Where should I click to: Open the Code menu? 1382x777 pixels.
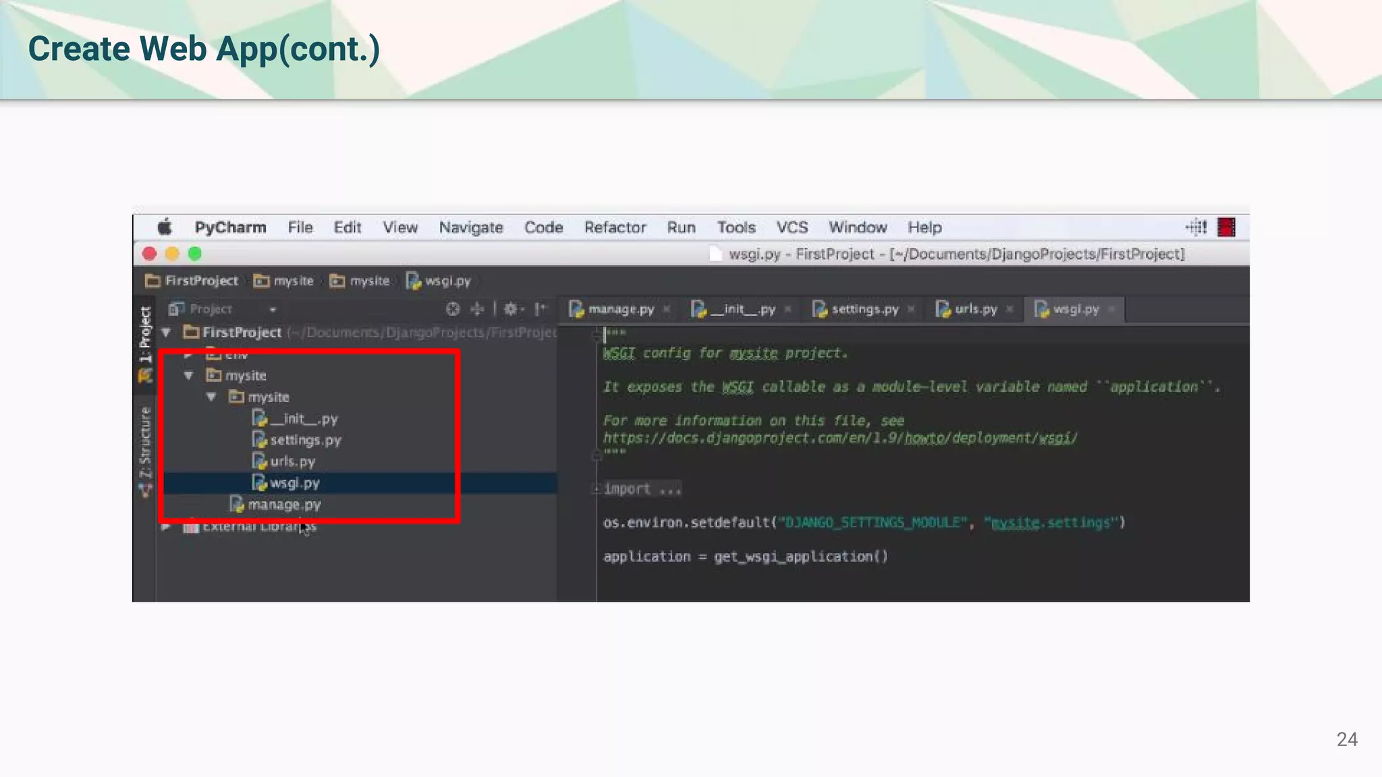pos(543,227)
